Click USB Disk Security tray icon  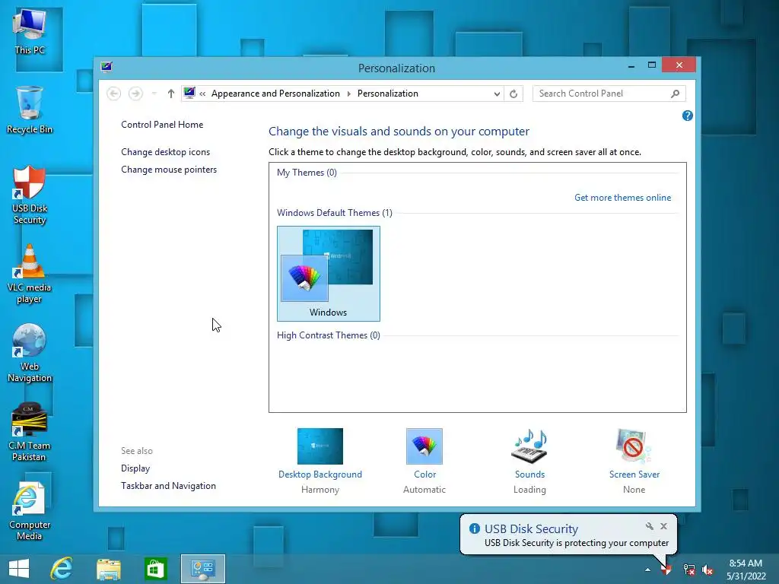tap(666, 570)
